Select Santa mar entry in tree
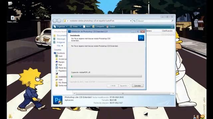 tap(63, 85)
